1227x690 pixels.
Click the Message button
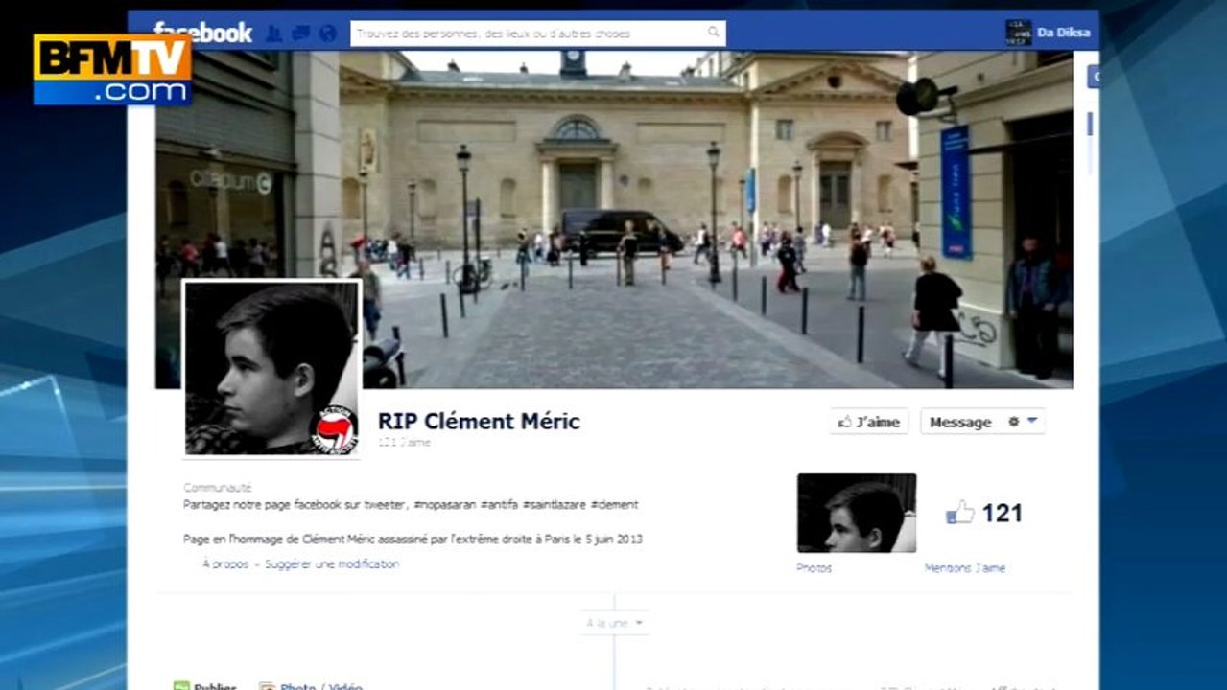click(x=960, y=422)
